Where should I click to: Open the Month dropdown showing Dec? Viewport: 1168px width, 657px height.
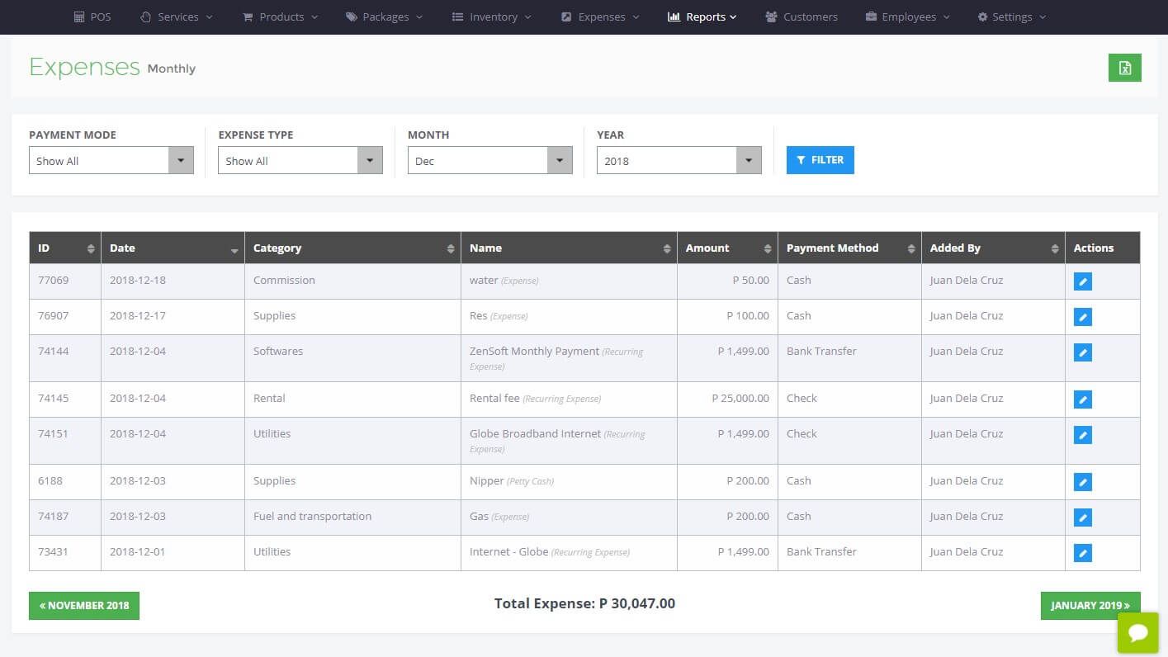[490, 160]
